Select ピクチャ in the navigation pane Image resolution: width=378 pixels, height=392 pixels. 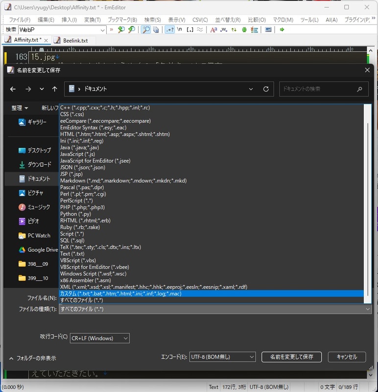31,193
